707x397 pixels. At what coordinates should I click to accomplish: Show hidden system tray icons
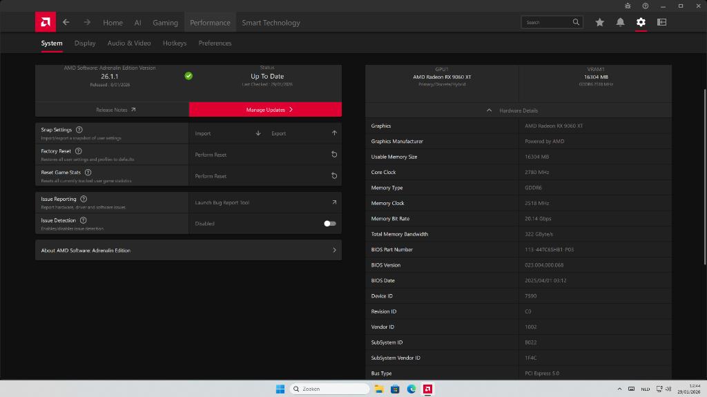[619, 389]
